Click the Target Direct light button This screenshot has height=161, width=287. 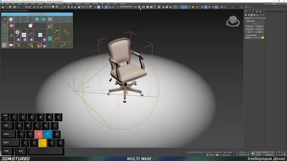(249, 29)
